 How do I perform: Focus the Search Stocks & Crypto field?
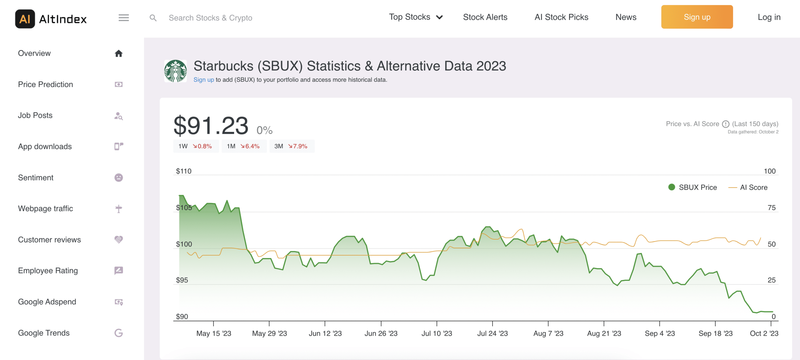(x=210, y=18)
